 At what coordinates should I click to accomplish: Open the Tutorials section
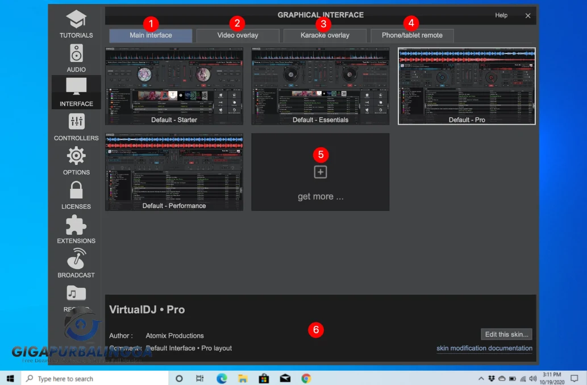(76, 24)
